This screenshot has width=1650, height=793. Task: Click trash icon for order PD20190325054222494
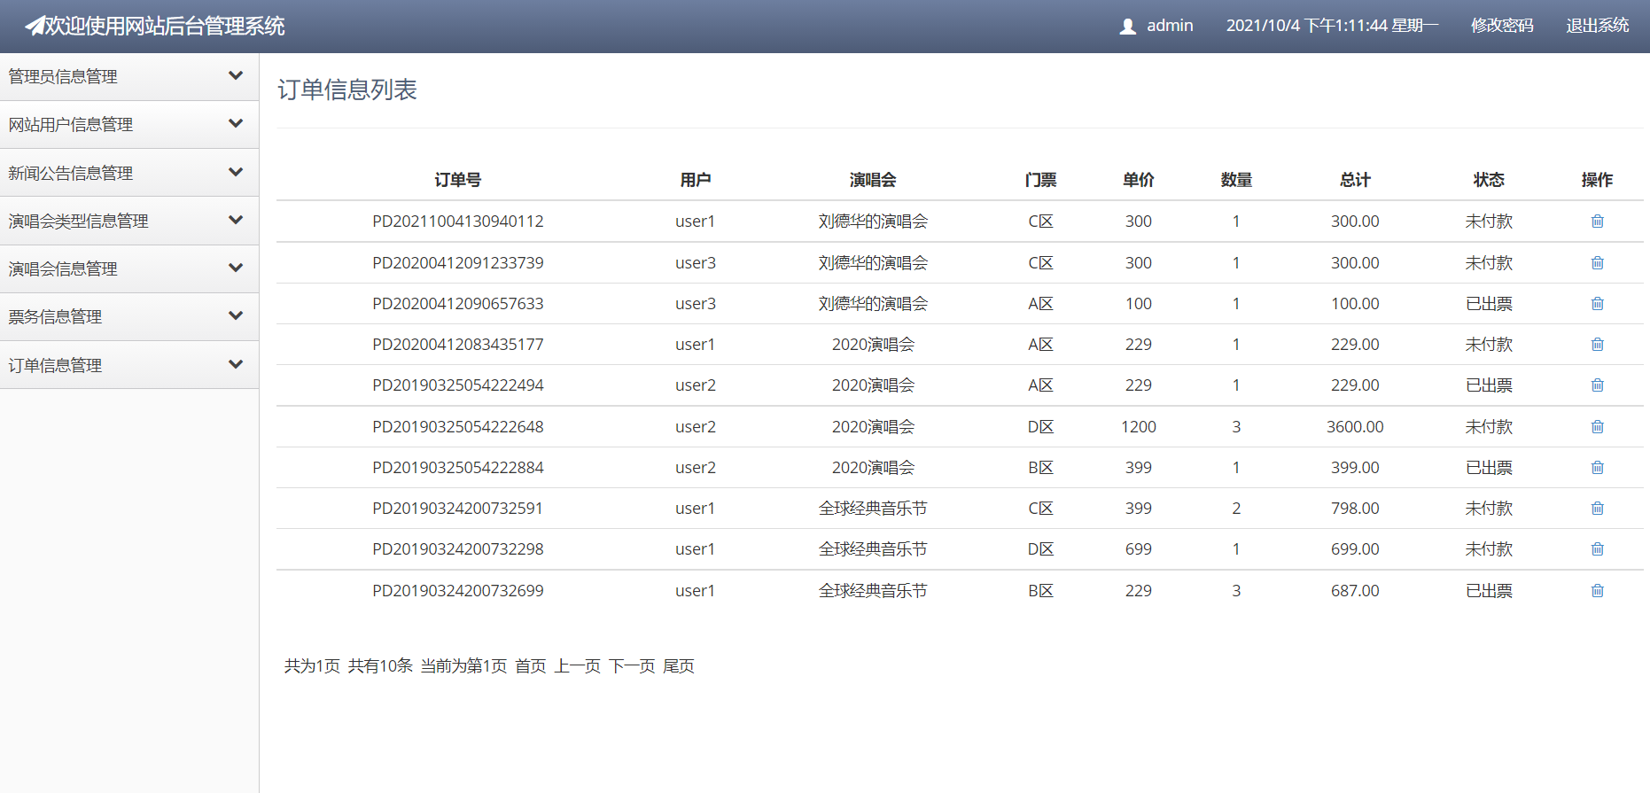point(1597,385)
